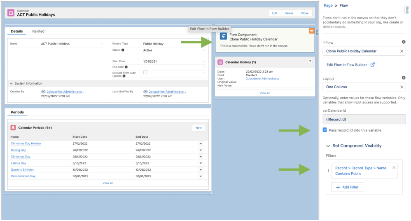Viewport: 411px width, 221px height.
Task: Click the Flow Component icon
Action: click(x=223, y=36)
